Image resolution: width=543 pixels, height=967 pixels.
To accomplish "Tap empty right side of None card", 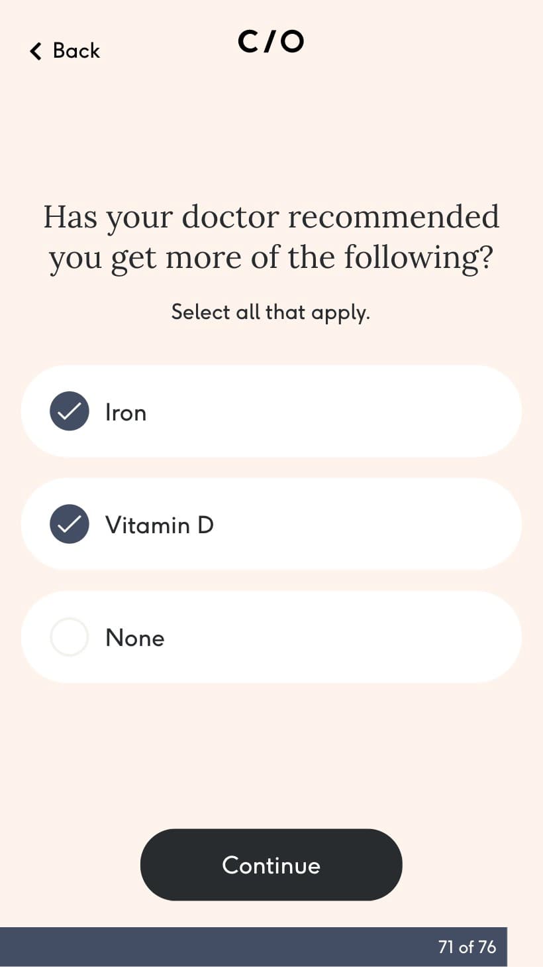I will pyautogui.click(x=397, y=637).
